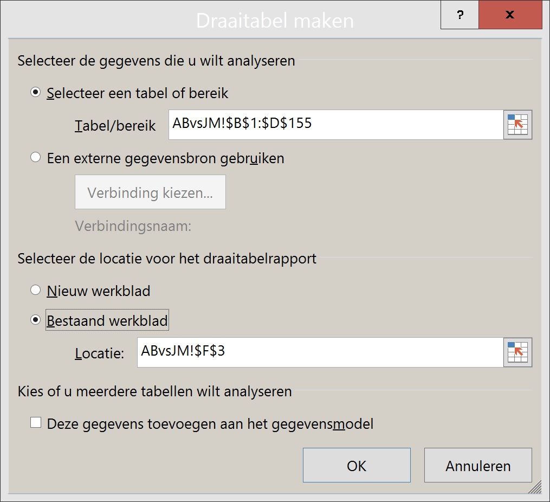Click the resize grip at dialog corner
This screenshot has height=502, width=550.
[x=535, y=487]
